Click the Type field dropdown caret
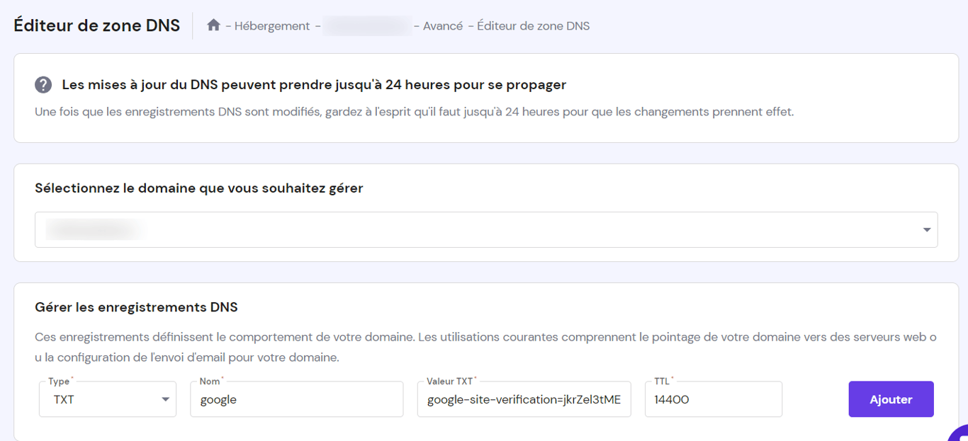 165,399
